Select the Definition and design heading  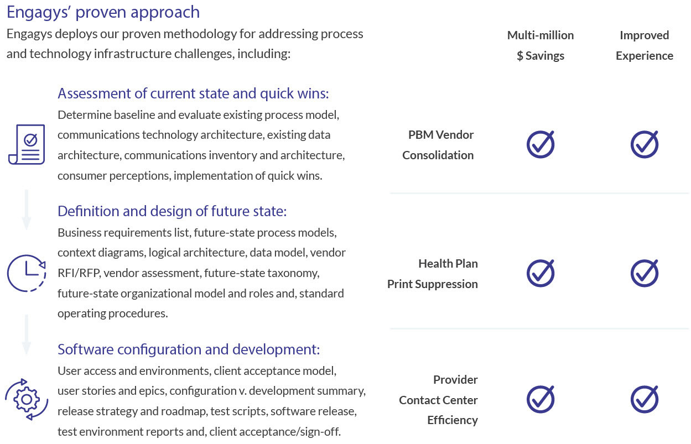point(172,211)
